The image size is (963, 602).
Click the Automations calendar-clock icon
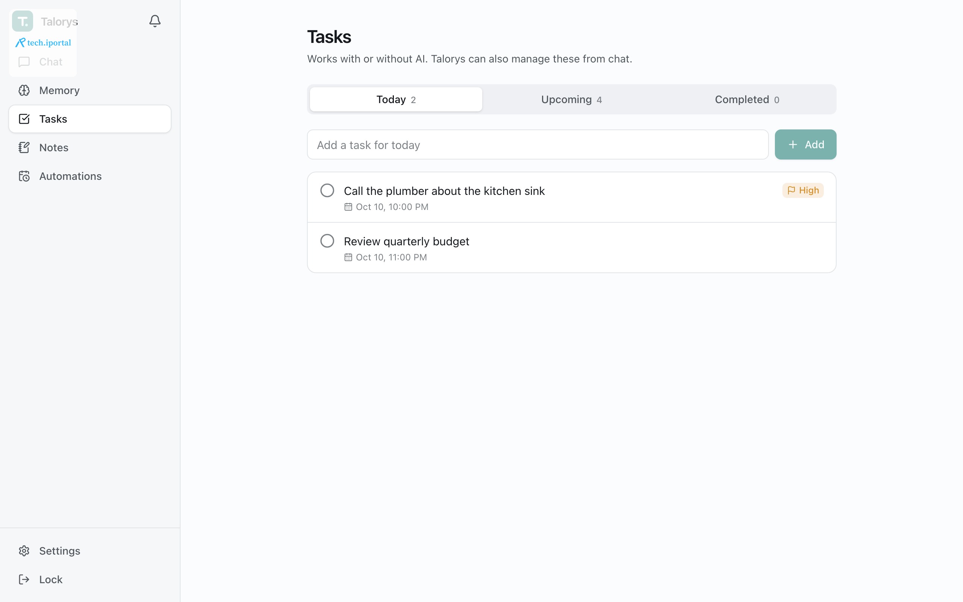click(24, 176)
